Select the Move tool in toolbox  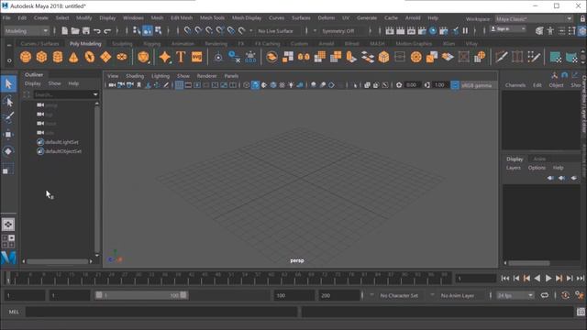8,135
